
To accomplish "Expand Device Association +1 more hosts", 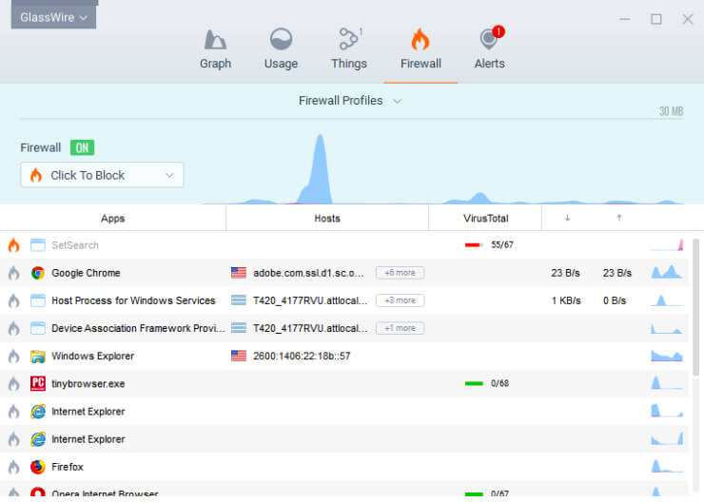I will point(400,328).
